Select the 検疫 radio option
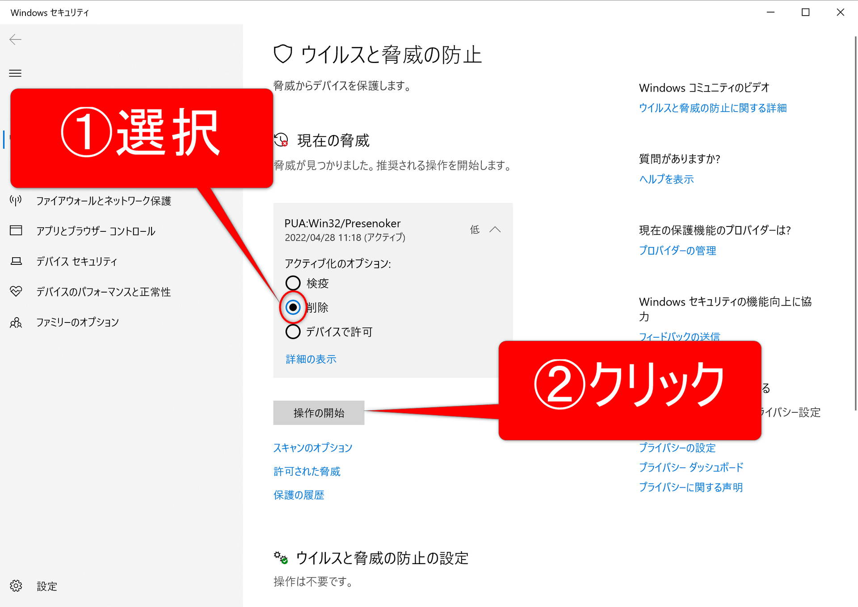858x607 pixels. 293,283
